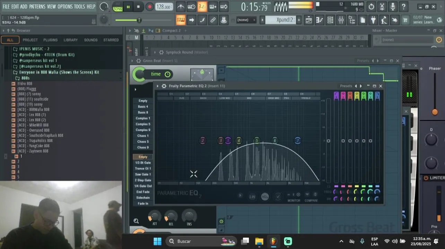Open Presets menu in Fruity Parametric EQ 2
The height and width of the screenshot is (249, 445).
point(346,86)
